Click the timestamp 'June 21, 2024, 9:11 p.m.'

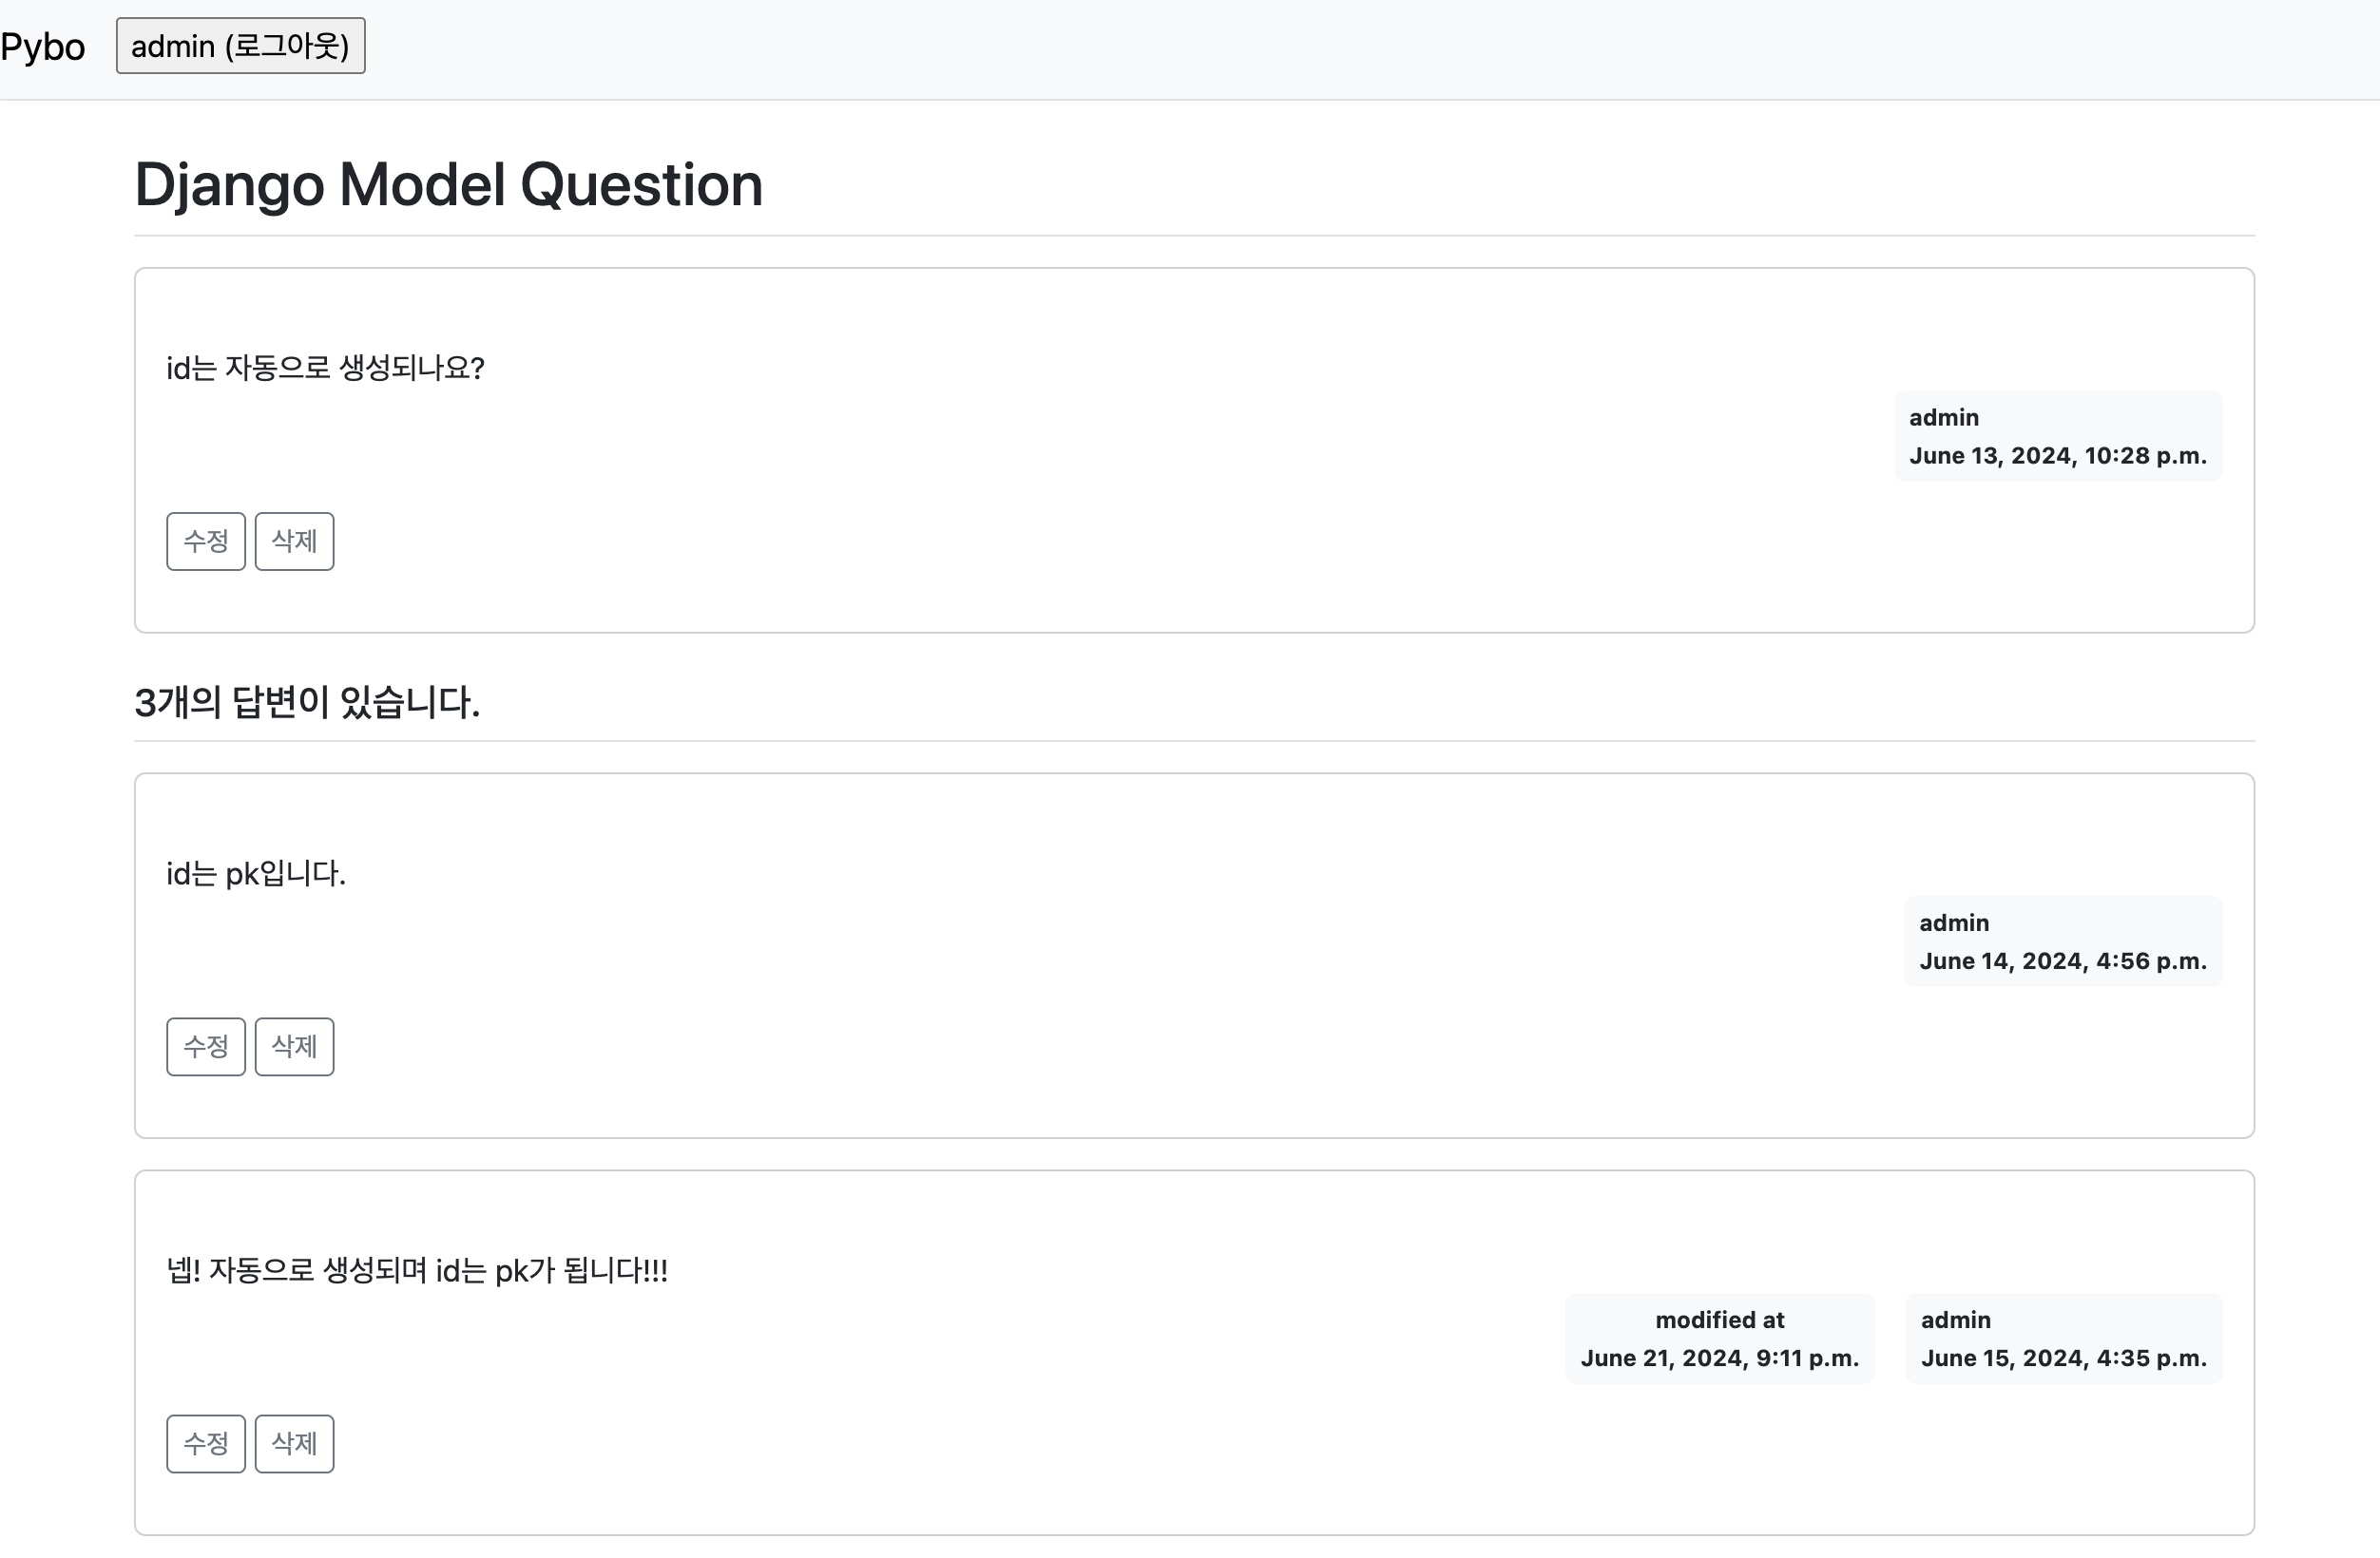click(x=1720, y=1358)
